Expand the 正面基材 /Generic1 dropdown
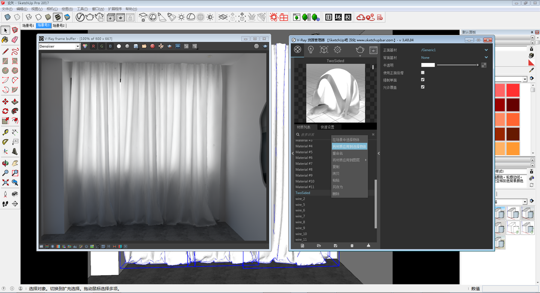This screenshot has height=293, width=540. tap(486, 49)
